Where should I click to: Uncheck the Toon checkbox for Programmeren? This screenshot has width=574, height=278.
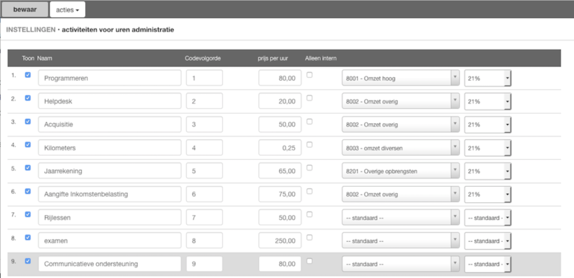[28, 75]
